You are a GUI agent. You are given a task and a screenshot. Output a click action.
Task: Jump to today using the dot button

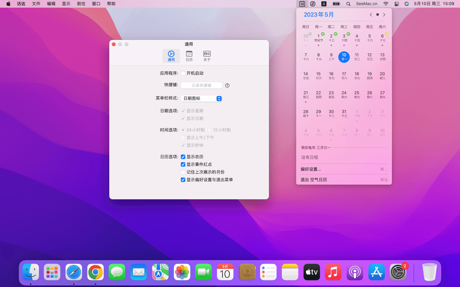[x=378, y=15]
